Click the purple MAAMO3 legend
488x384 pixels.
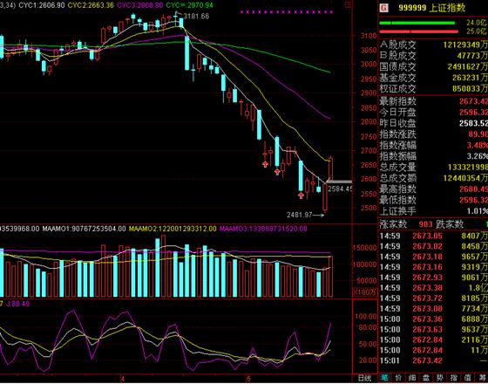(263, 229)
